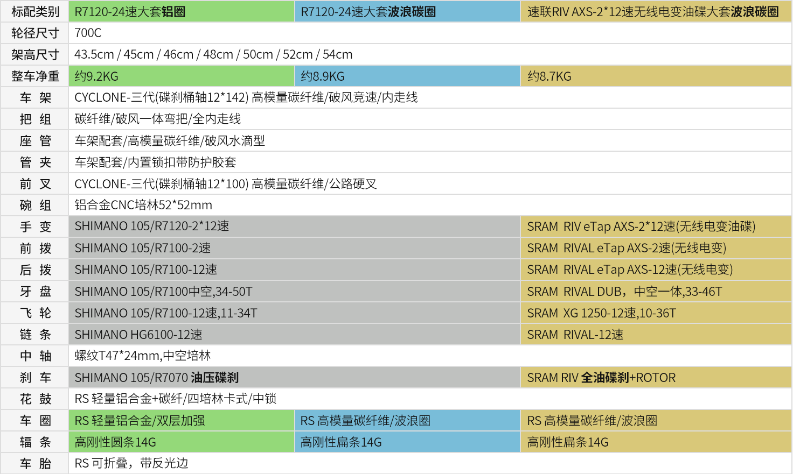Screen dimensions: 793x474
Task: Click the 车胎 row label
Action: pos(35,463)
